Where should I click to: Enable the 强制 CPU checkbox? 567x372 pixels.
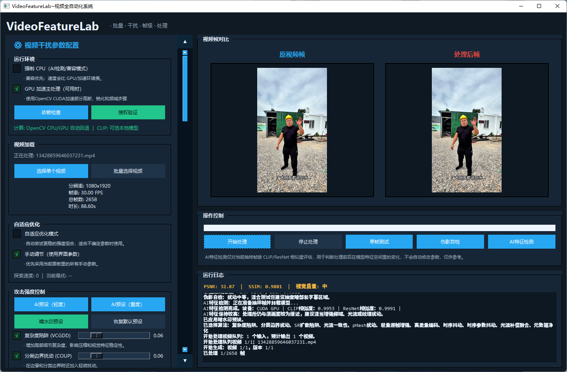click(x=17, y=68)
